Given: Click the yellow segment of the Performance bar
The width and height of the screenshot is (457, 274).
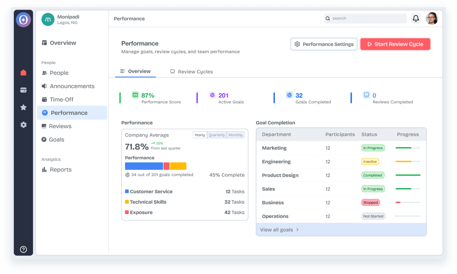Looking at the screenshot, I should click(178, 166).
